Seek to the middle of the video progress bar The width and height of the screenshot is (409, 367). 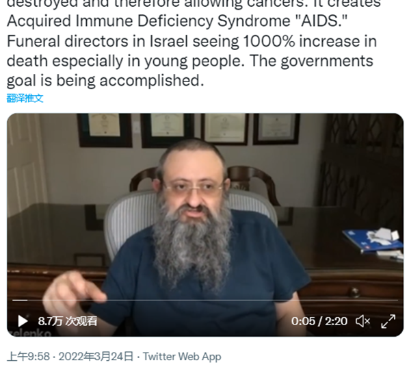[205, 300]
